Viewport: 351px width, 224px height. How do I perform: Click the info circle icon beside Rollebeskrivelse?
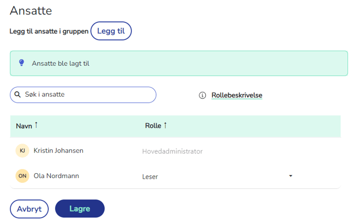pos(202,96)
